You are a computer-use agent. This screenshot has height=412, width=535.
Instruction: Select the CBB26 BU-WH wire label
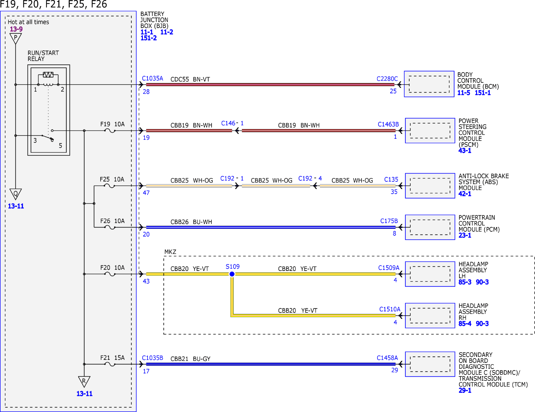[191, 222]
